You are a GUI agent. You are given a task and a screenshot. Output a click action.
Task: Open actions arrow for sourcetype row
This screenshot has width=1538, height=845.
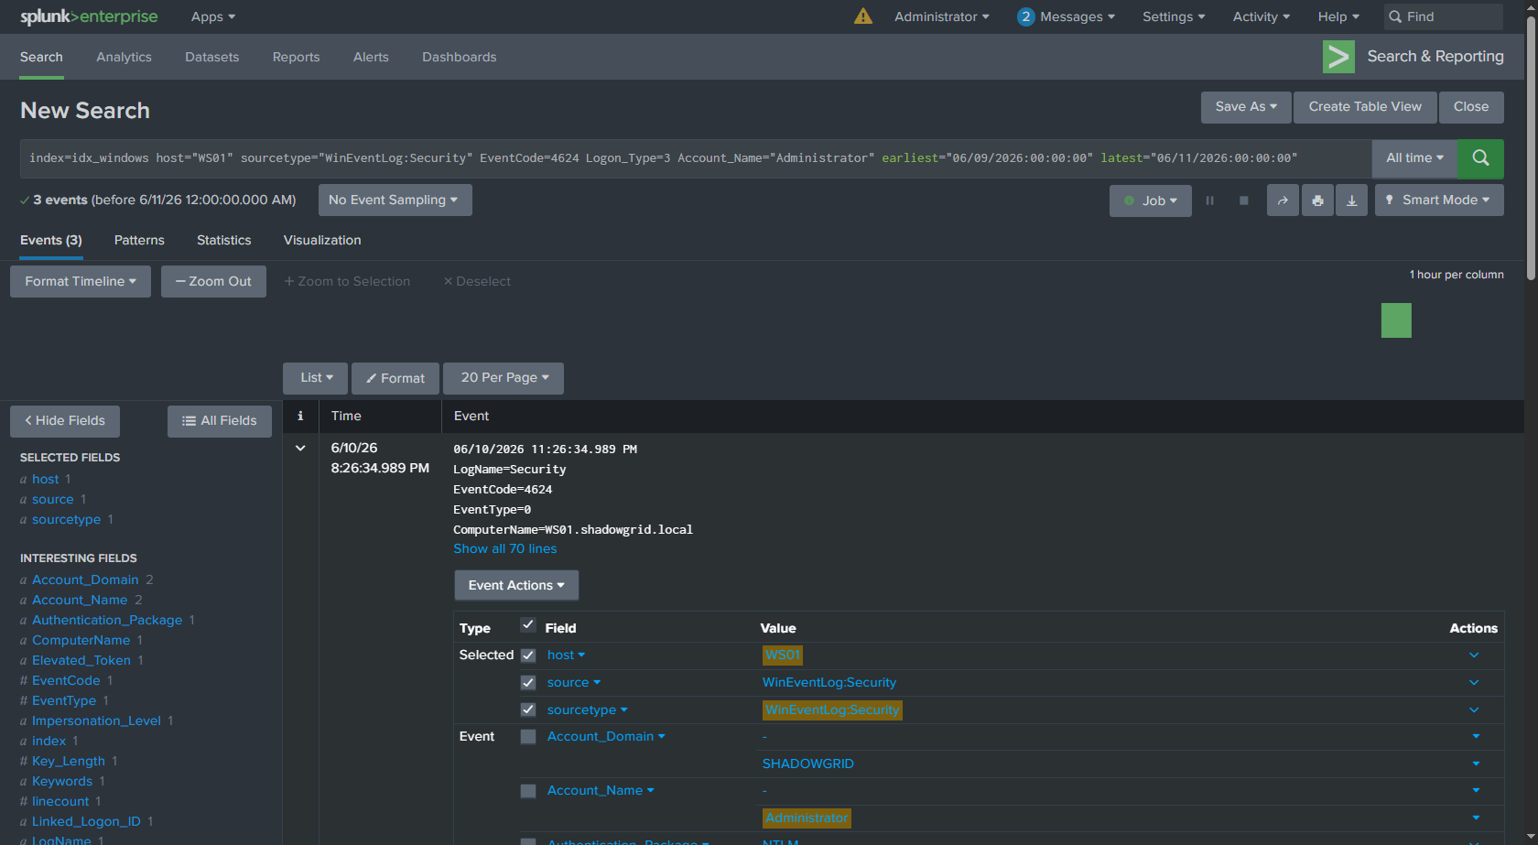[1474, 710]
